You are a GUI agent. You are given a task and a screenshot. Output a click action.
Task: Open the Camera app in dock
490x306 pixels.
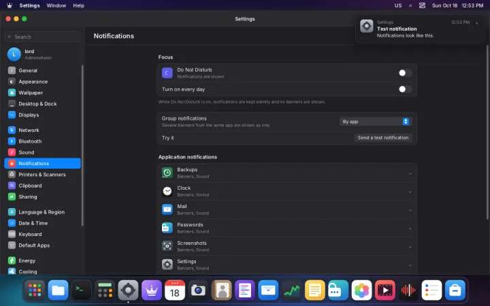[x=198, y=290]
